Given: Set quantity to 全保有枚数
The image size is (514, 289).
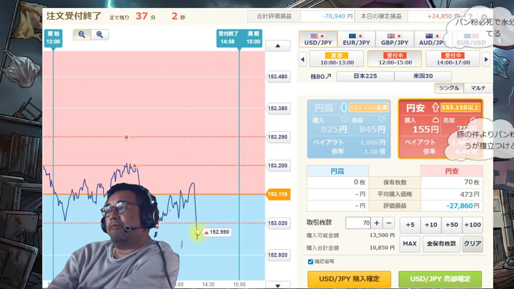Looking at the screenshot, I should tap(441, 244).
